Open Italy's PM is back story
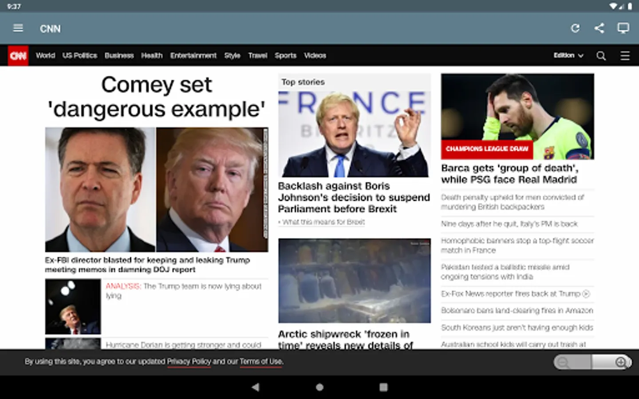The image size is (639, 399). coord(509,224)
